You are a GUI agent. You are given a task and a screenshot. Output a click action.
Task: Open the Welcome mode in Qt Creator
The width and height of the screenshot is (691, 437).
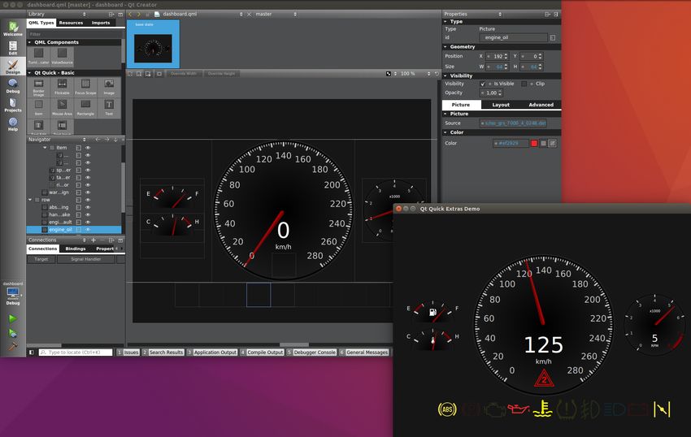(x=13, y=29)
